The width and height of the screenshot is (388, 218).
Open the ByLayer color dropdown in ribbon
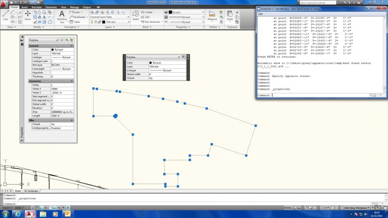186,12
